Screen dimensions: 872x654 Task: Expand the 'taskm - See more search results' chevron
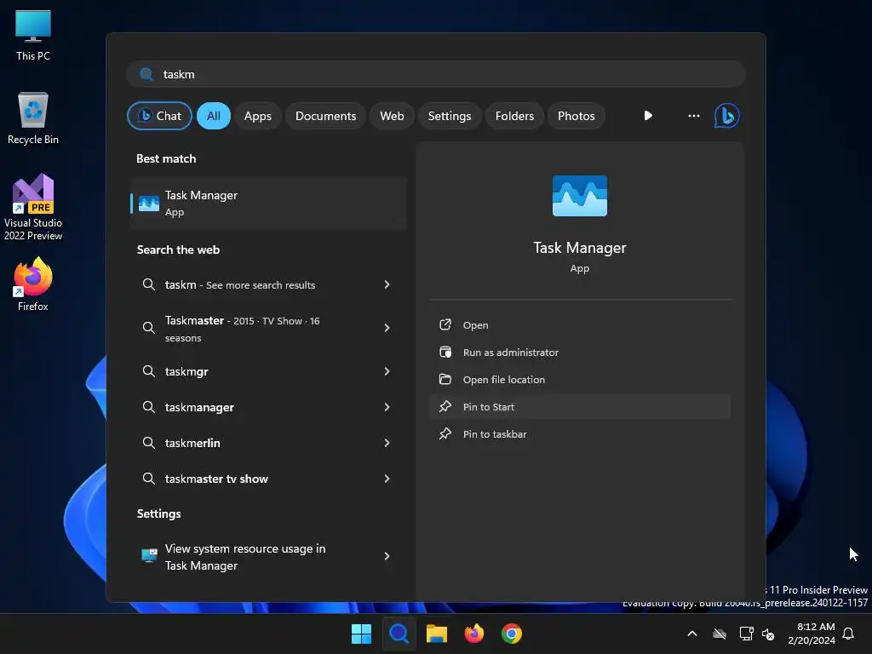pyautogui.click(x=387, y=284)
